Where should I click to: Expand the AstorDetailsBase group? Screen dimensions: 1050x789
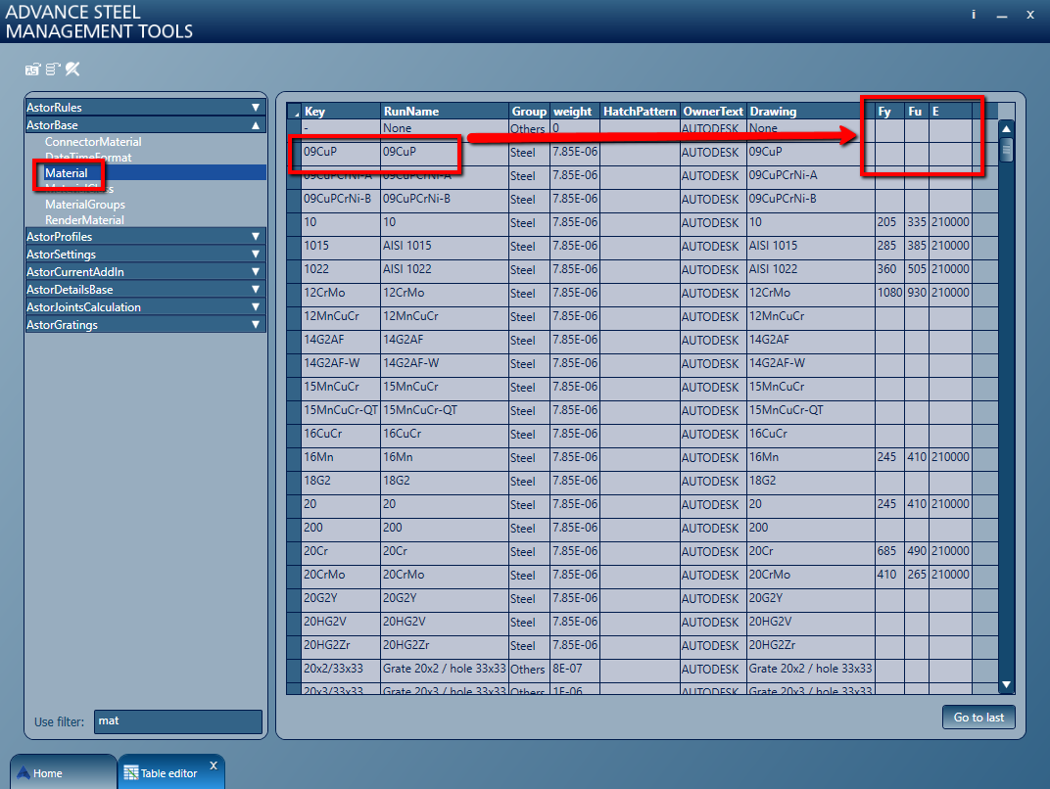145,289
